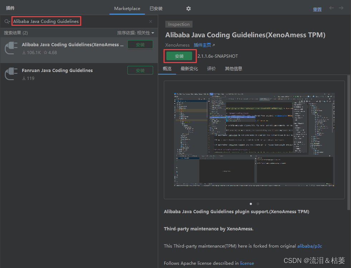351x268 pixels.
Task: Open the 其他信息 tab
Action: pyautogui.click(x=234, y=68)
